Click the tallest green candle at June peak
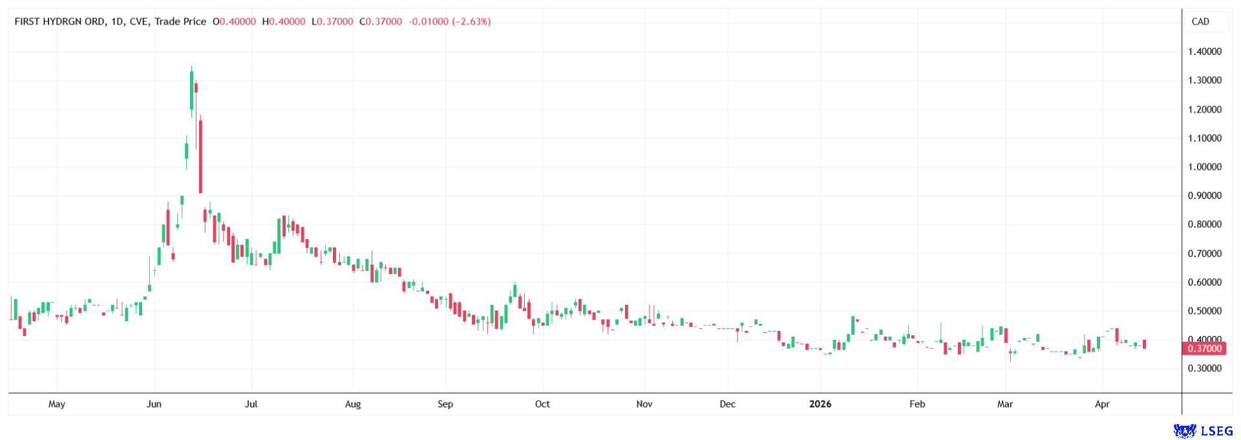Image resolution: width=1241 pixels, height=440 pixels. 191,90
